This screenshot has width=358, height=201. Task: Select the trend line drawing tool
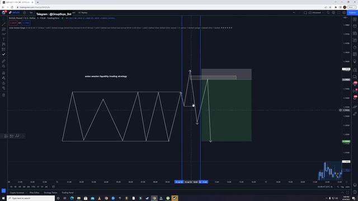click(3, 24)
